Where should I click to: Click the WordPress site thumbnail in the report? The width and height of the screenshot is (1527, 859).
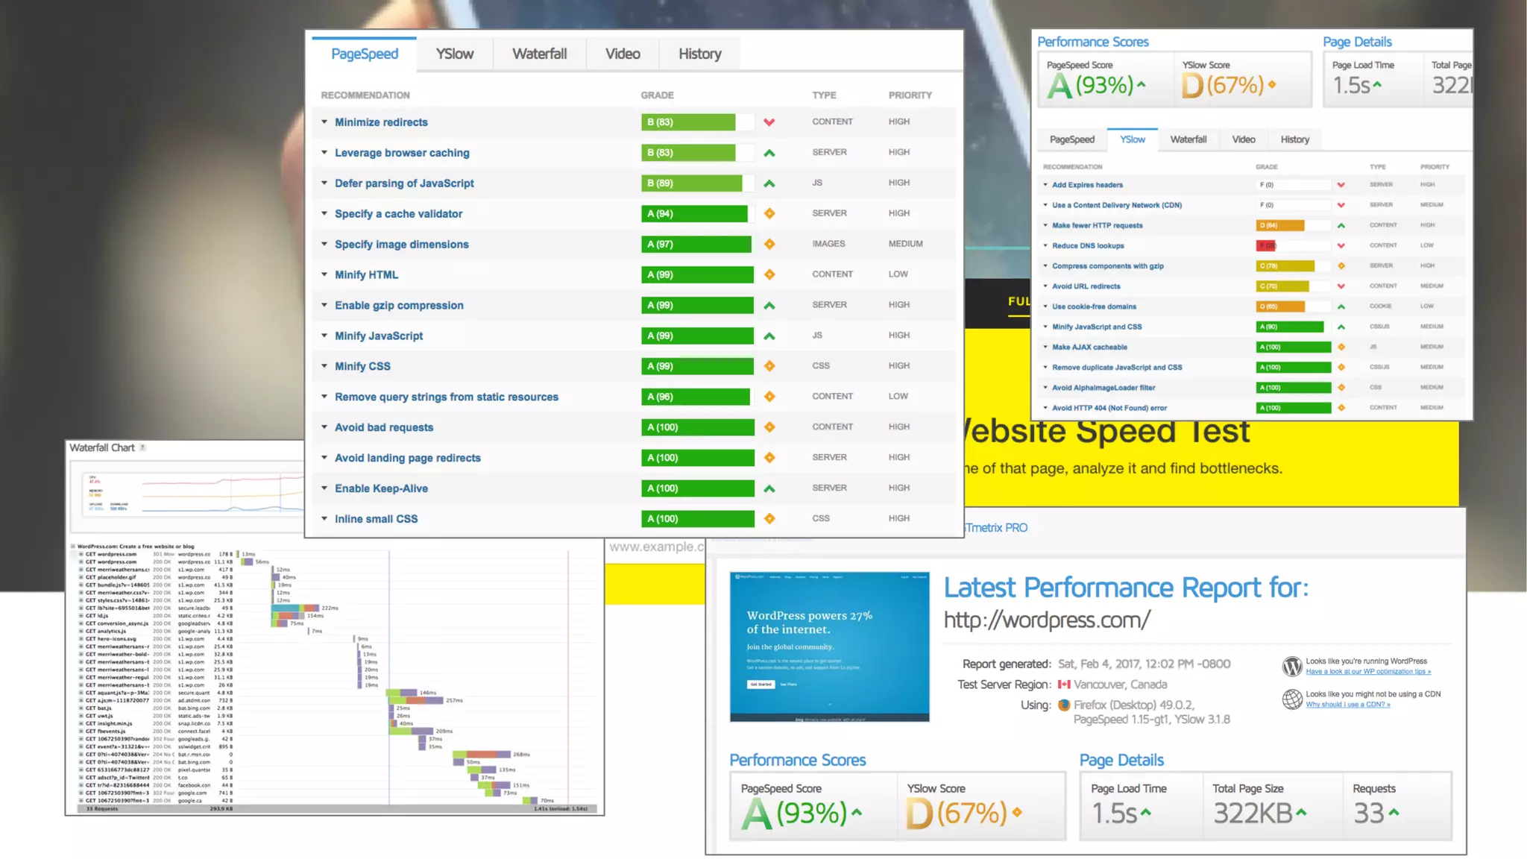click(830, 646)
